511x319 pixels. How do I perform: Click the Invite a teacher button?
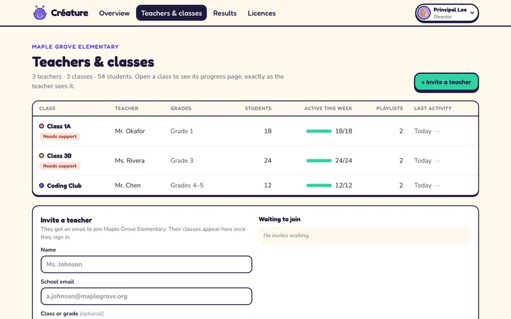click(x=446, y=82)
